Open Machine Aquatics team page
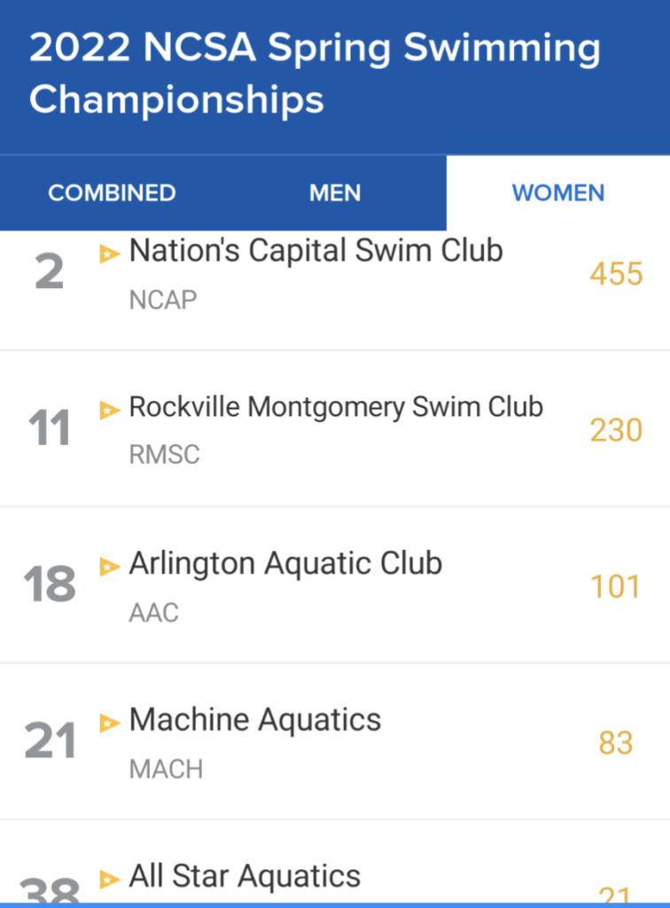This screenshot has width=670, height=908. click(x=255, y=720)
